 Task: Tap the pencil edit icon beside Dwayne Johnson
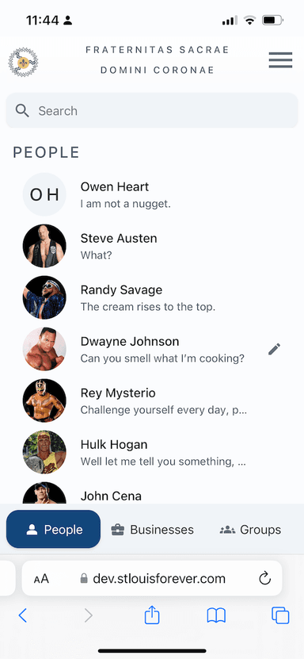(x=274, y=349)
